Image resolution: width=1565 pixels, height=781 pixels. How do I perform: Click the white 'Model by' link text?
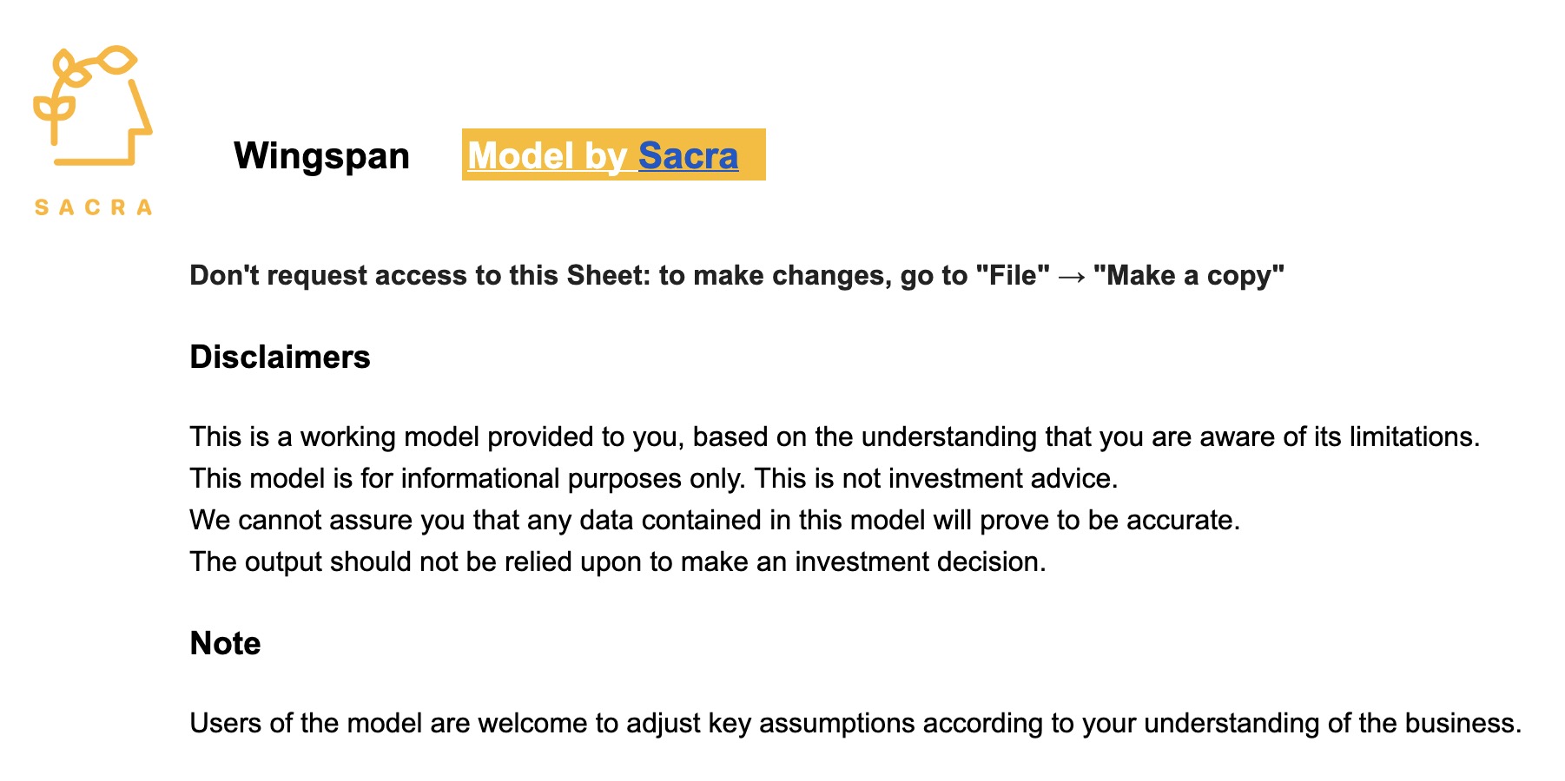(x=547, y=156)
